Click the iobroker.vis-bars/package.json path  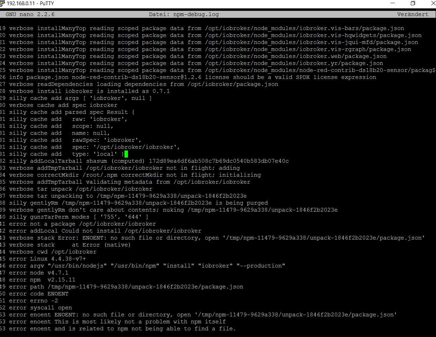click(304, 28)
